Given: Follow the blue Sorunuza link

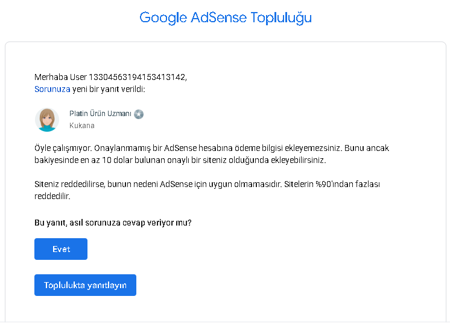Looking at the screenshot, I should pyautogui.click(x=52, y=89).
